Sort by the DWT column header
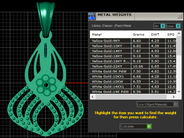The width and height of the screenshot is (184, 138). 157,34
